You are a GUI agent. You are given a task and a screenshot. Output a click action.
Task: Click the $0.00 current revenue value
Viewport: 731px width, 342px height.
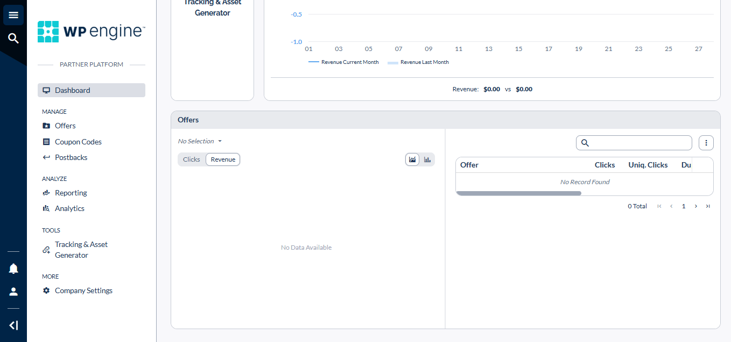coord(491,89)
